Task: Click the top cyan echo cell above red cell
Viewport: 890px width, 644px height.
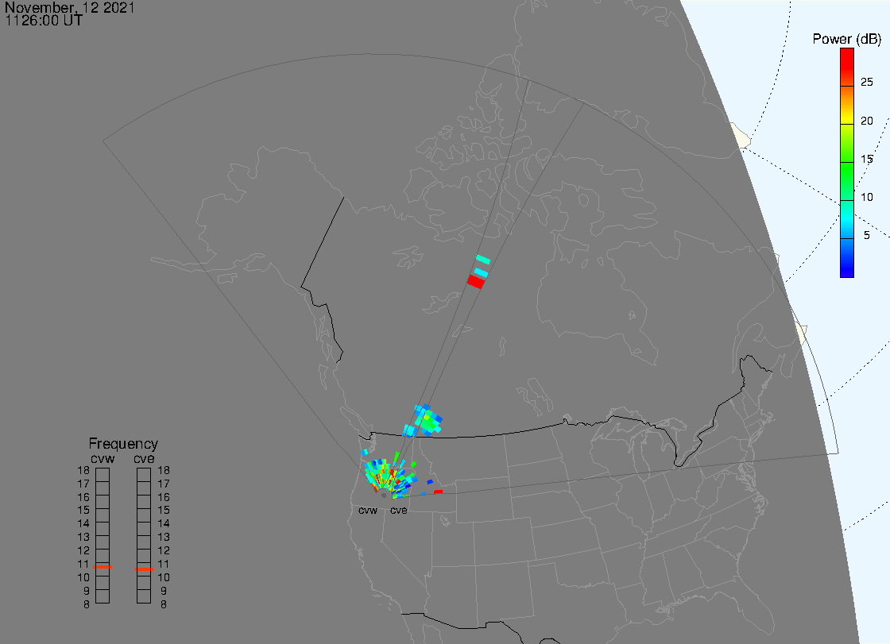Action: click(x=483, y=260)
